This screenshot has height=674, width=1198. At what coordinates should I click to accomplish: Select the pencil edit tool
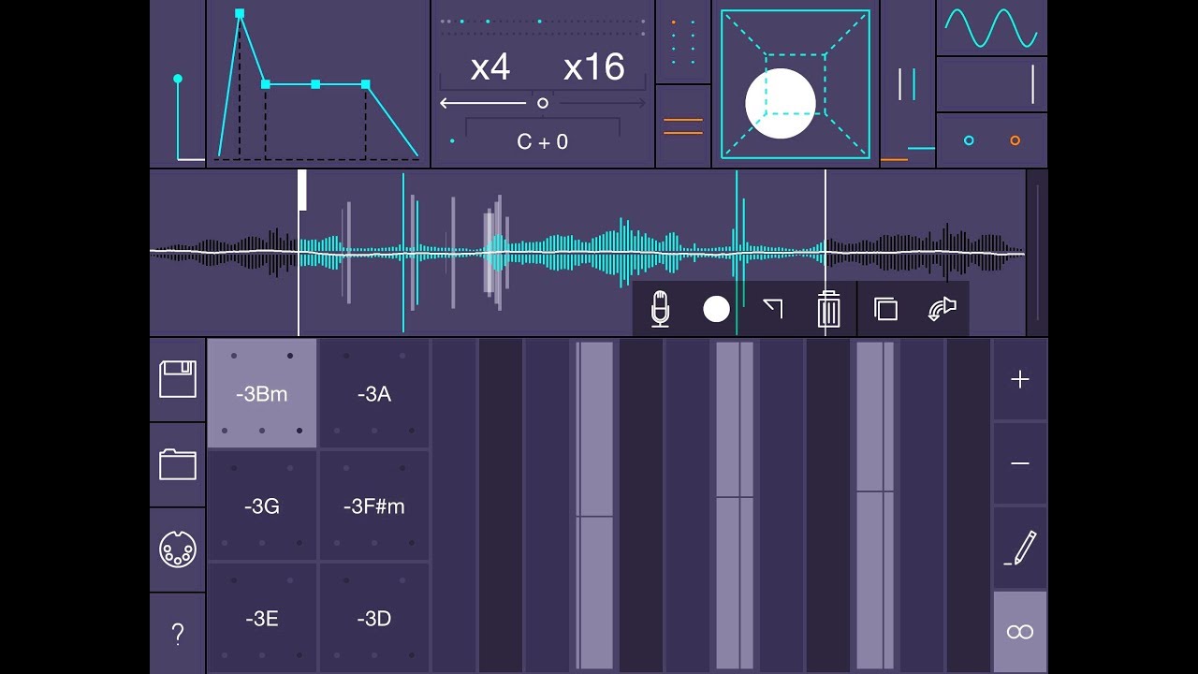1020,548
